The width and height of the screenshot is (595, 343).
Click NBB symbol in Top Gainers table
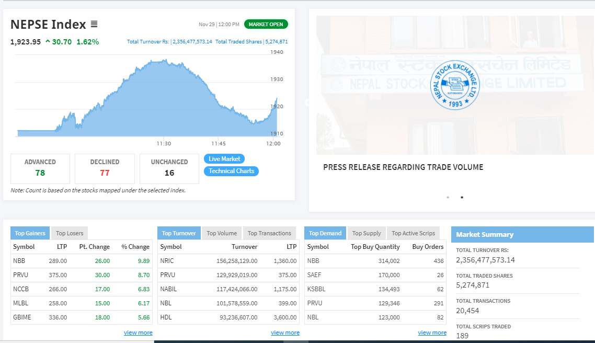click(19, 261)
